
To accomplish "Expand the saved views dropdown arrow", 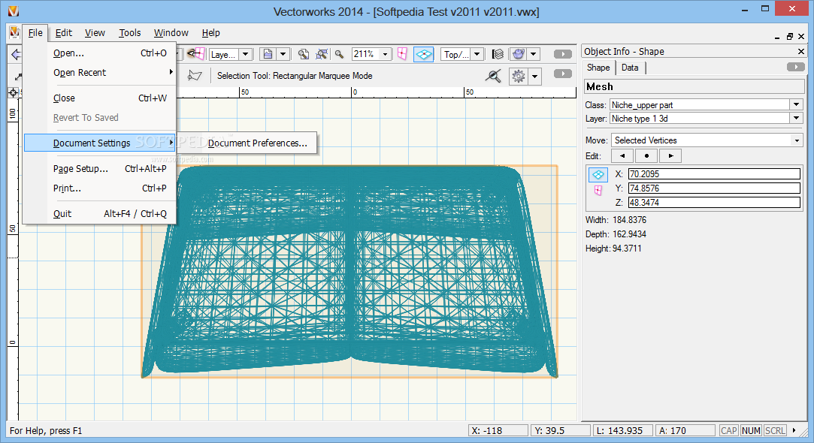I will 283,54.
